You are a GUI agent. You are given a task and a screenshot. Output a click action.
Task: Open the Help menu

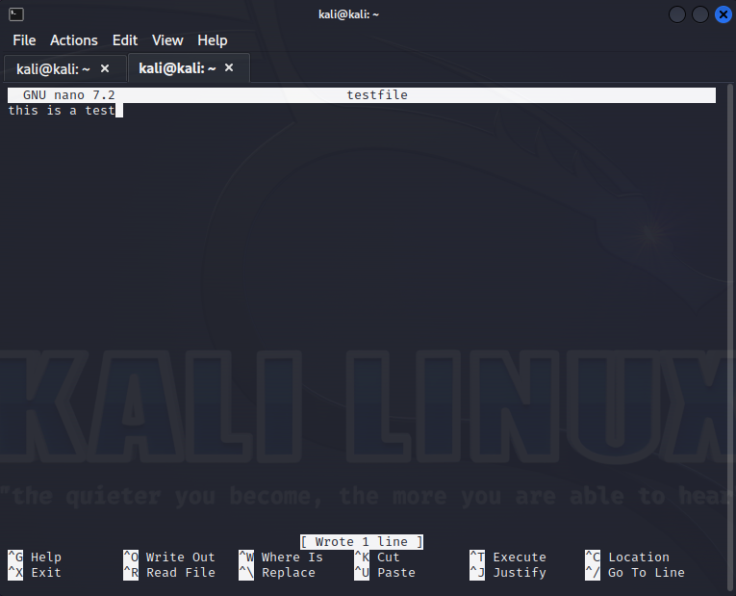point(213,40)
